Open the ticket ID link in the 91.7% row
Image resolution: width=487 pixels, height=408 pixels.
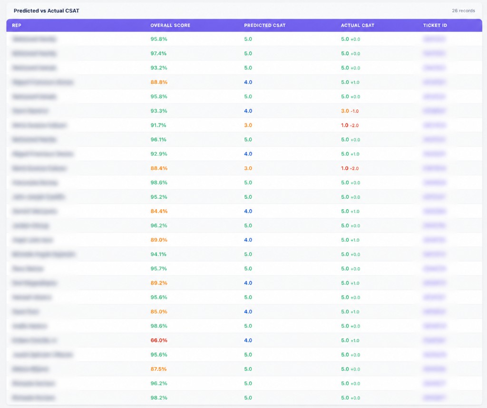pos(434,125)
